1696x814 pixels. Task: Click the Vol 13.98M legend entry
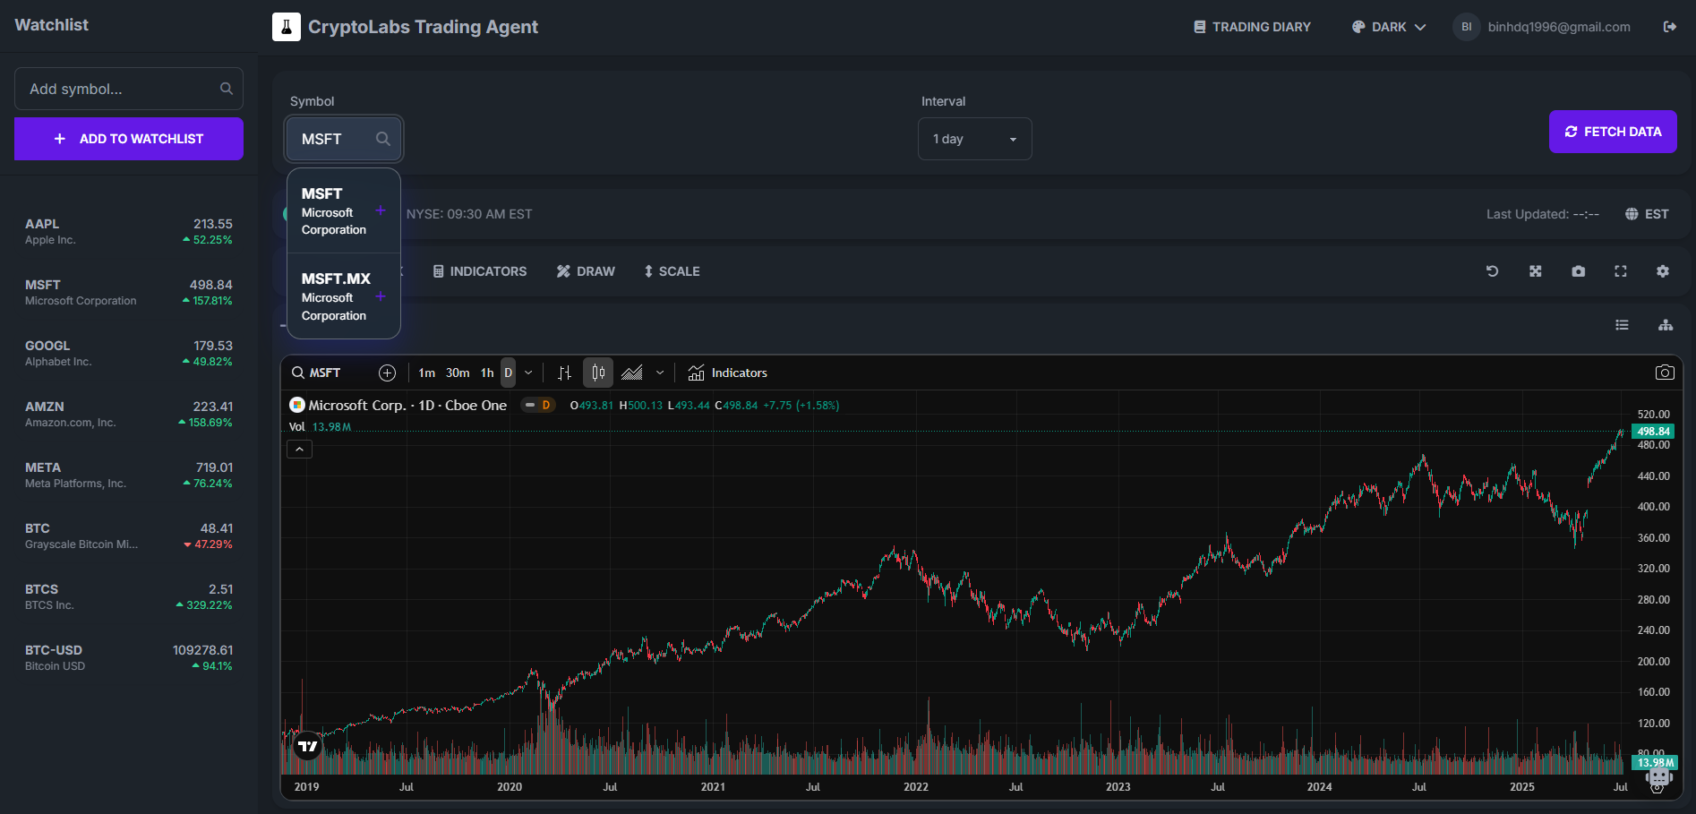pyautogui.click(x=320, y=427)
